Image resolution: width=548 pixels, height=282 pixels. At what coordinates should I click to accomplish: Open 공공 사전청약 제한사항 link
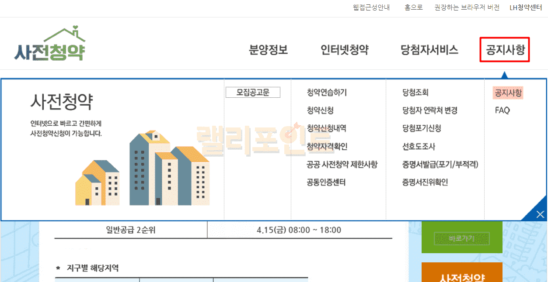(342, 165)
